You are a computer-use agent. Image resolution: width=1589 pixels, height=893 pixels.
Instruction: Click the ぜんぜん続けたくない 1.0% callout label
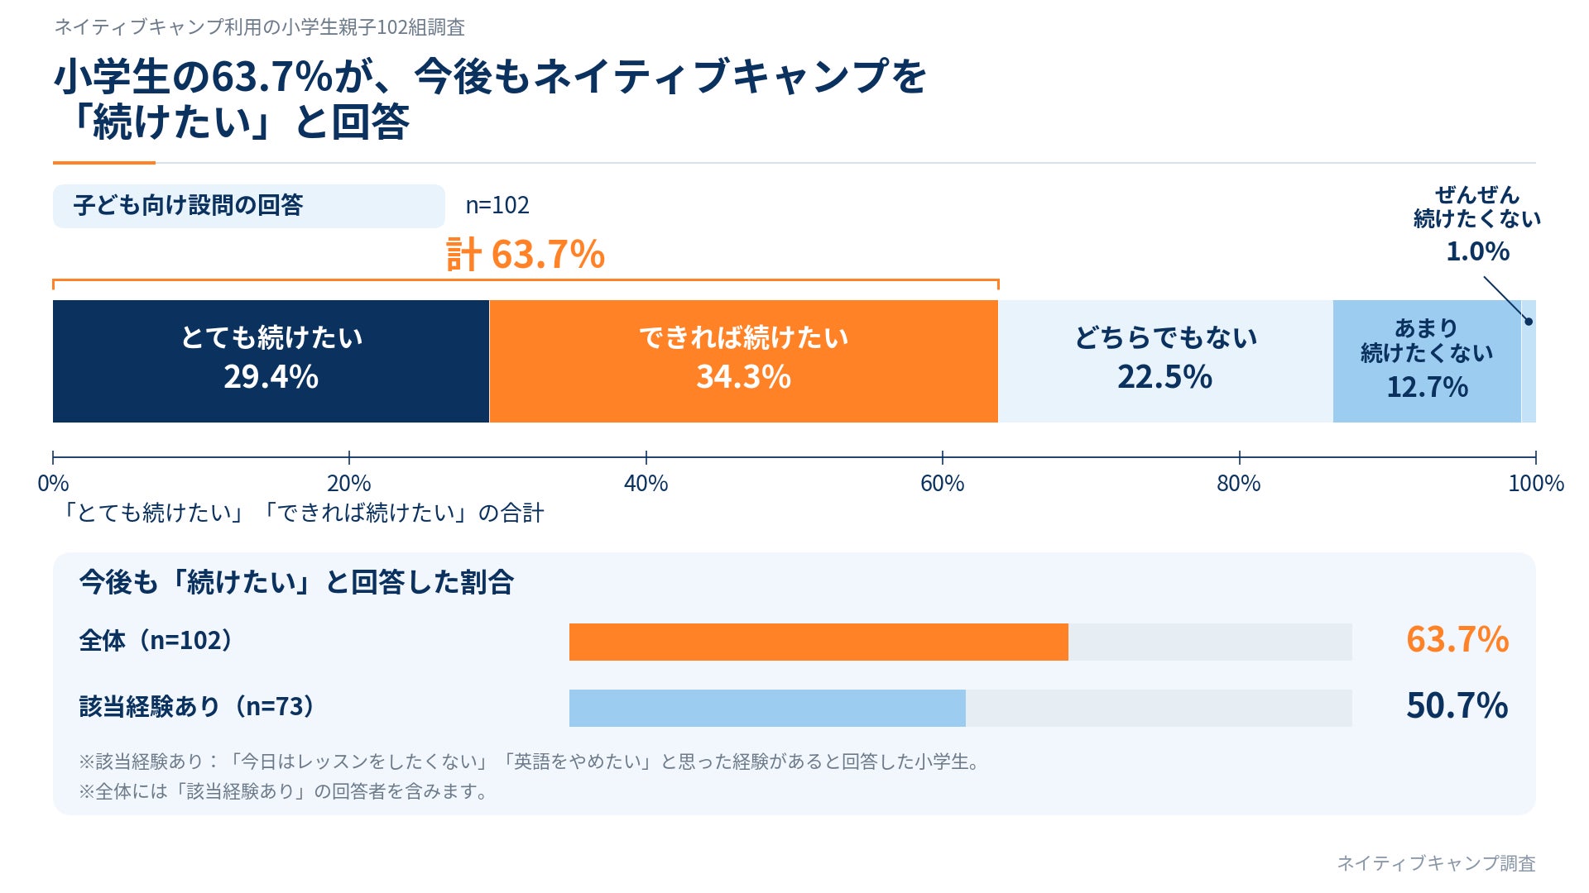(x=1477, y=223)
